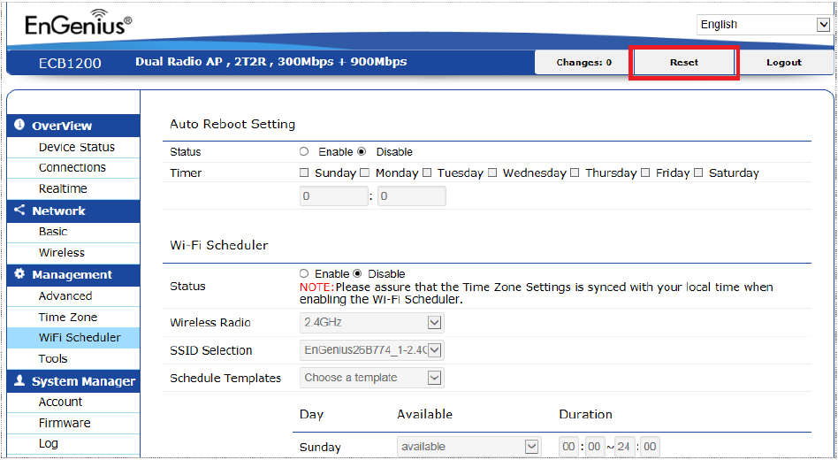Select Enable for Wi-Fi Scheduler status
Viewport: 838px width, 460px height.
[304, 273]
